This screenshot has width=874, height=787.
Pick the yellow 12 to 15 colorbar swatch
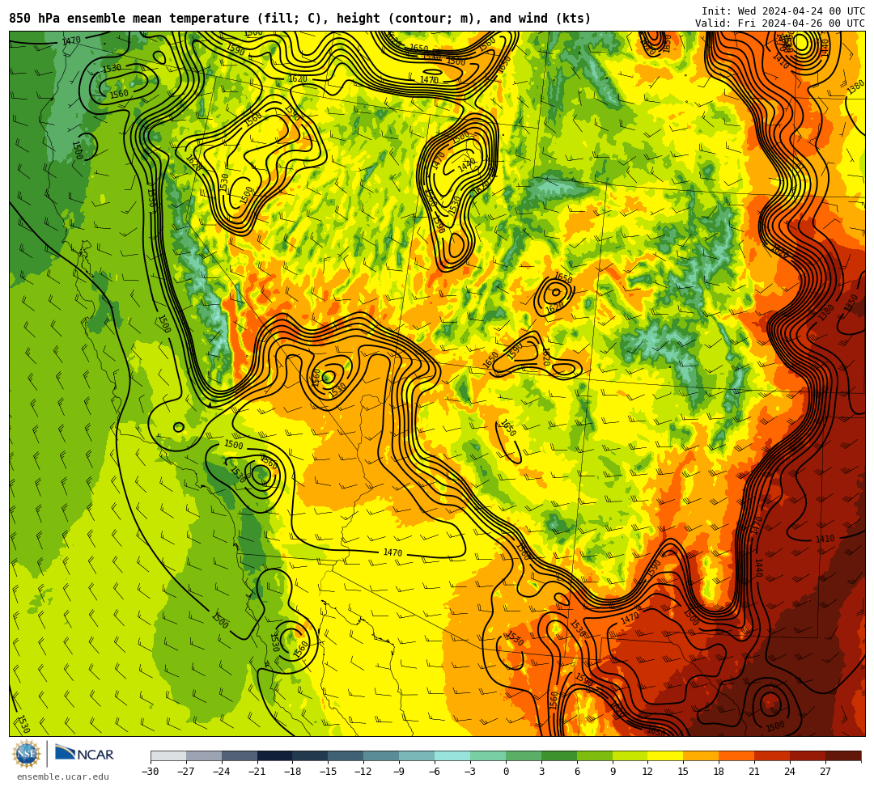tap(666, 755)
